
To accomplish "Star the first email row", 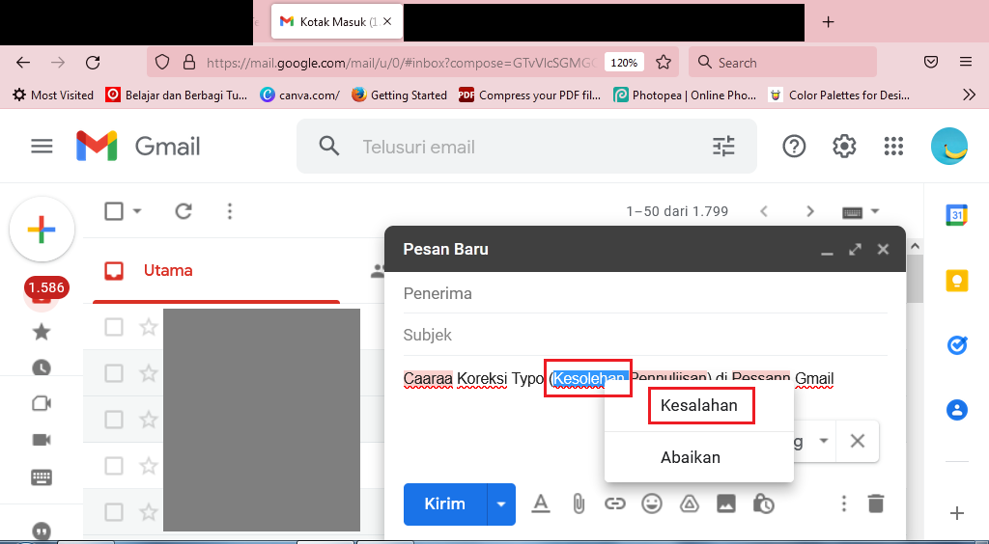I will (x=148, y=327).
